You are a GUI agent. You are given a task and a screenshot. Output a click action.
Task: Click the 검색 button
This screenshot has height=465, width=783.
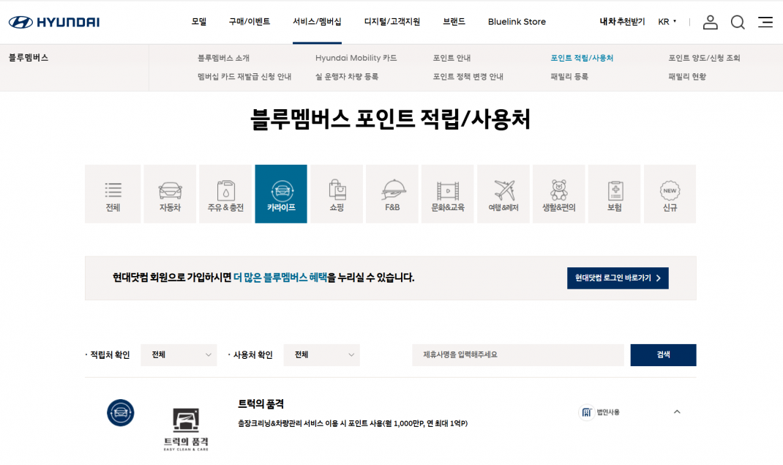pos(663,355)
